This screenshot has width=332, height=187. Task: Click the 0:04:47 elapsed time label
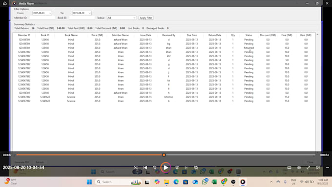(x=7, y=155)
